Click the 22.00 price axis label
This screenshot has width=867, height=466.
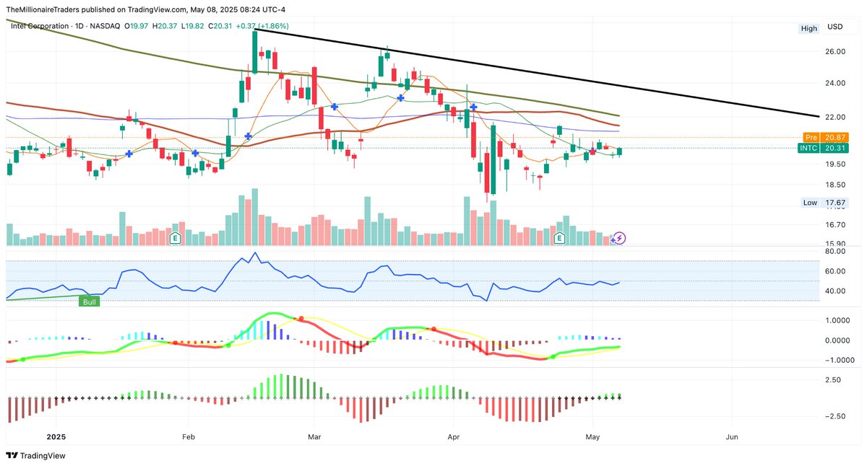click(x=836, y=117)
